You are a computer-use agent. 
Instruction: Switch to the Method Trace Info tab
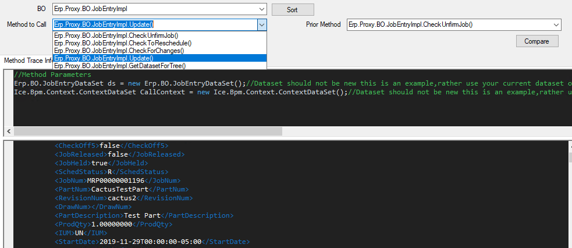pos(27,61)
